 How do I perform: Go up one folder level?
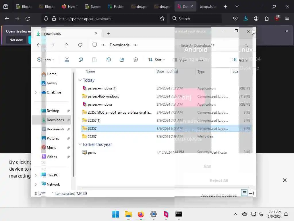(x=66, y=45)
